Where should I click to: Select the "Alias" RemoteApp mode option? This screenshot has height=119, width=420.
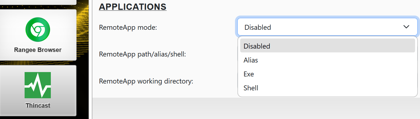tap(251, 60)
